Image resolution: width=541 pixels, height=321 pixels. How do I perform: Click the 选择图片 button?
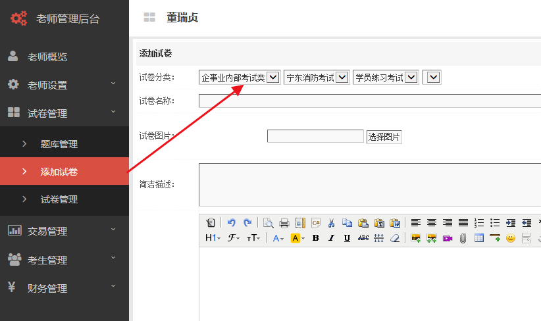tap(384, 137)
